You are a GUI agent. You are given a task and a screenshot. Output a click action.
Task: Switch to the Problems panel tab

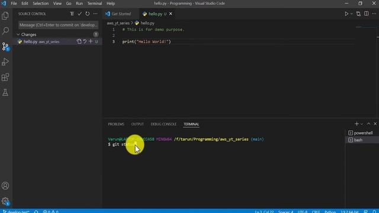(x=116, y=124)
